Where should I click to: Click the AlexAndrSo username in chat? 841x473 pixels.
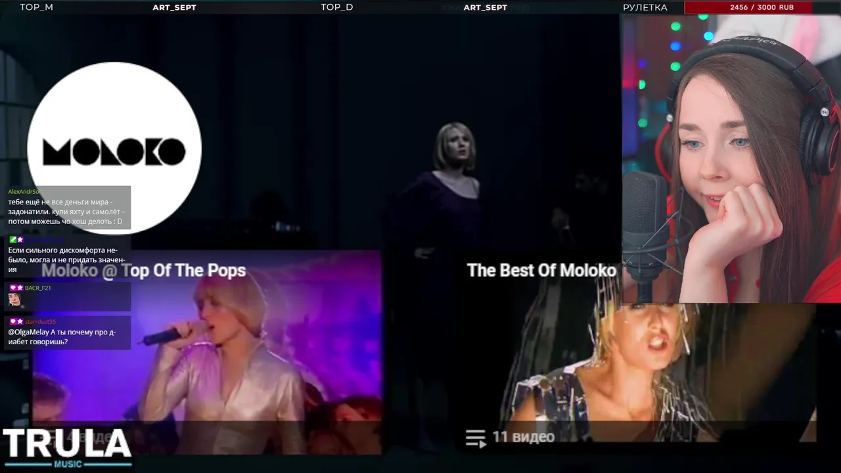[25, 191]
